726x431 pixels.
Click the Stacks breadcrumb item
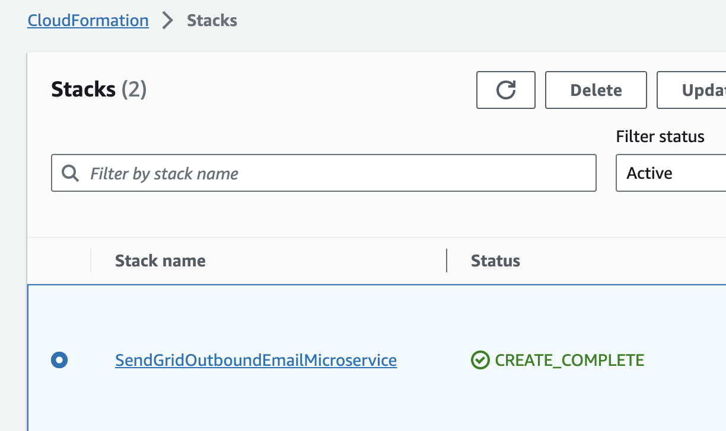(212, 21)
